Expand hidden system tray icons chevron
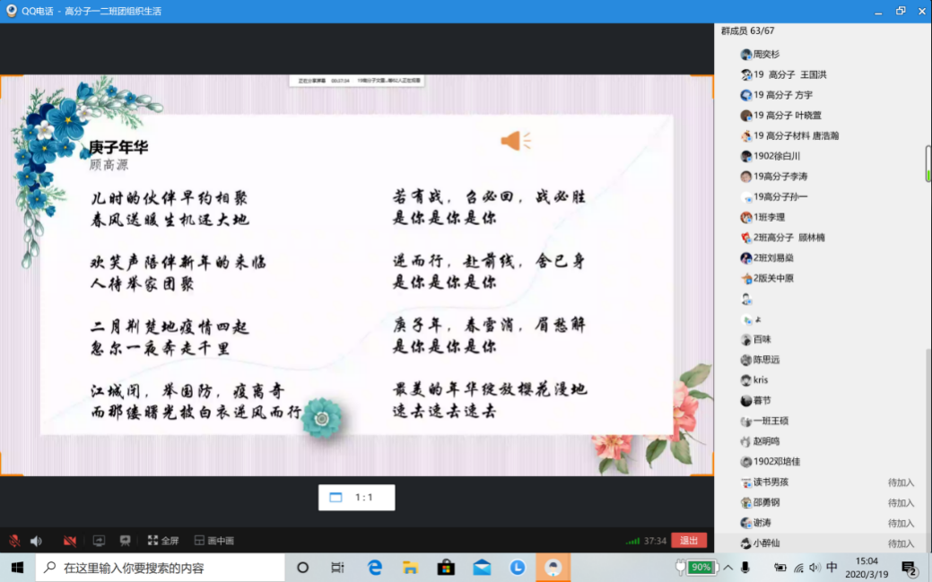932x582 pixels. 727,568
